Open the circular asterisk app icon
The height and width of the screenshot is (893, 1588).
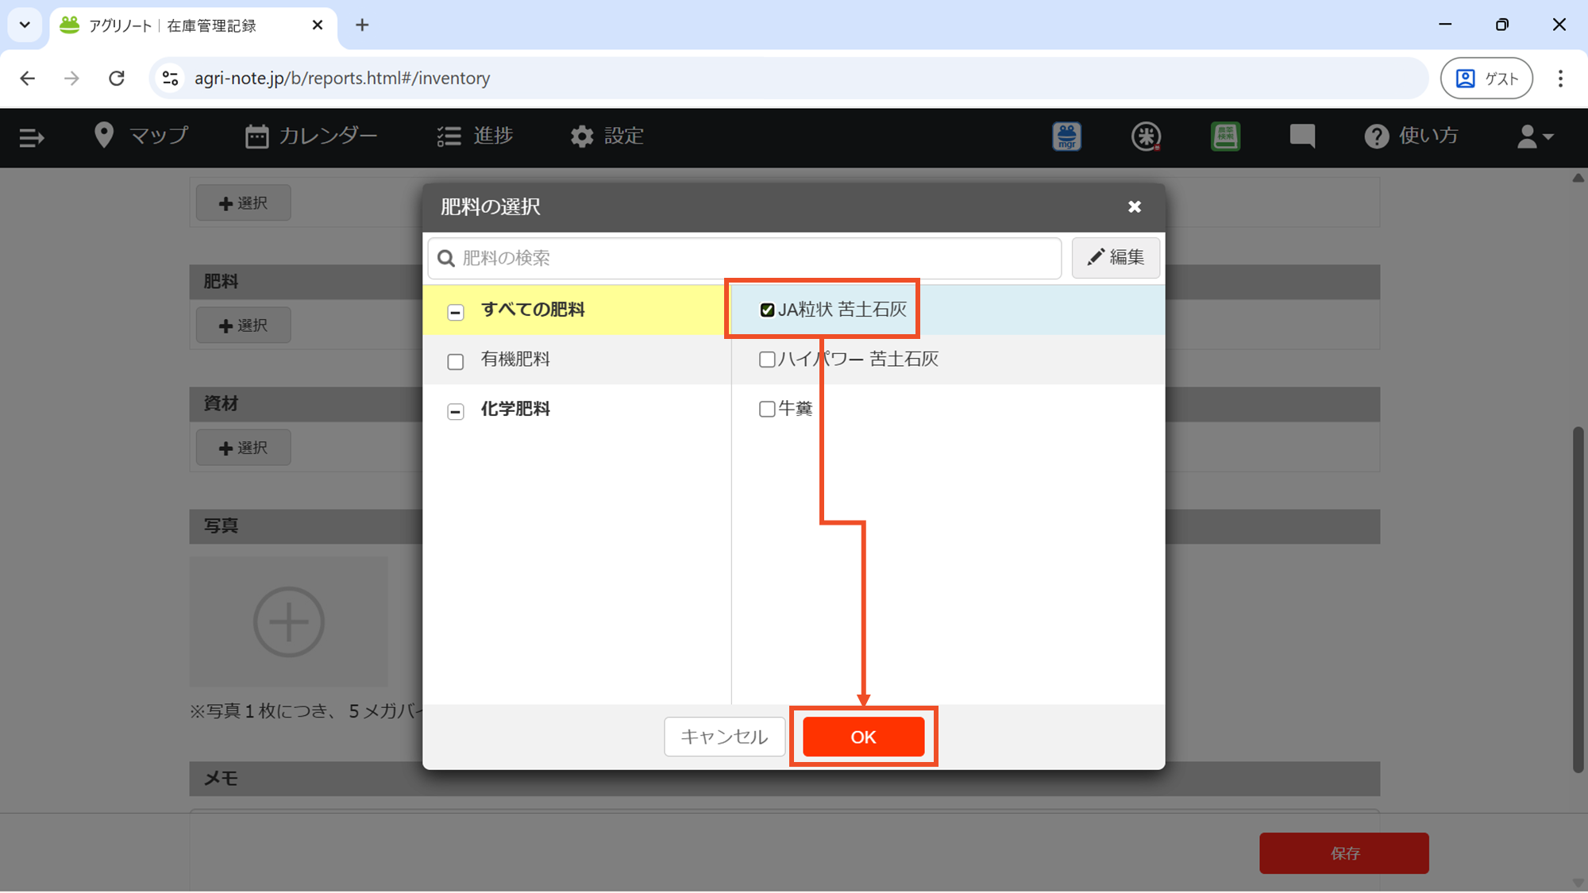[1146, 137]
